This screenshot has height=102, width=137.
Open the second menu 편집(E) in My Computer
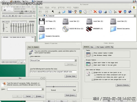pos(47,7)
